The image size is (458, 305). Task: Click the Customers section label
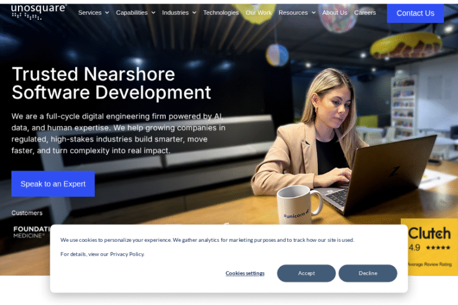click(27, 213)
